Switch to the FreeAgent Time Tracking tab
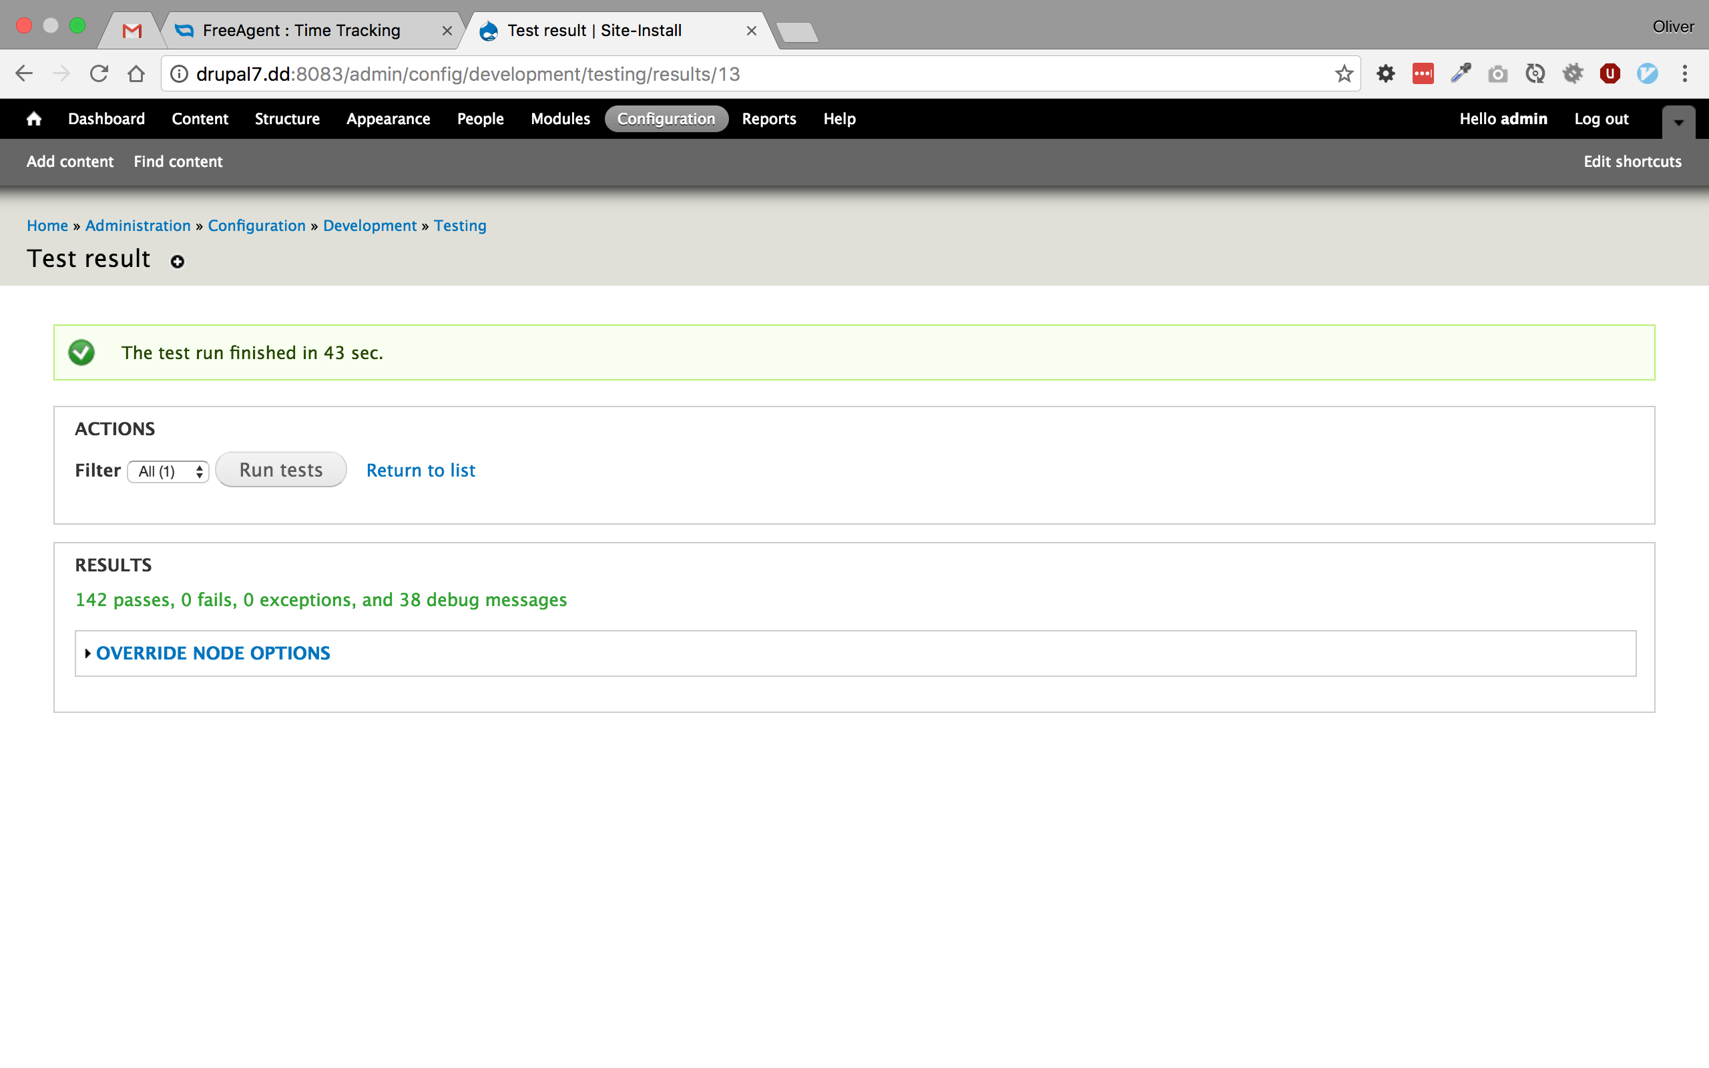The width and height of the screenshot is (1709, 1068). pyautogui.click(x=301, y=31)
